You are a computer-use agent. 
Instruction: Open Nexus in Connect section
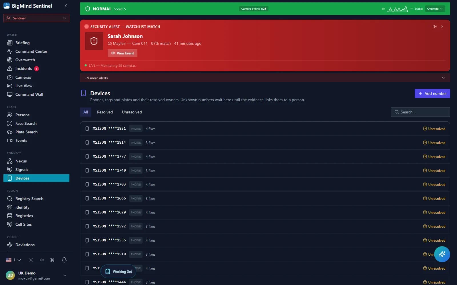click(36, 161)
